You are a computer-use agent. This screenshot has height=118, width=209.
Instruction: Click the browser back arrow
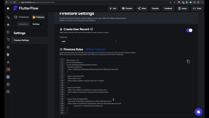(7, 2)
